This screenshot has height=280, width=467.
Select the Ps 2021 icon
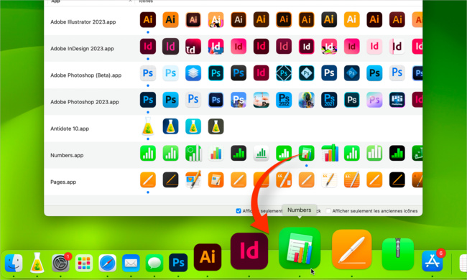(x=329, y=100)
